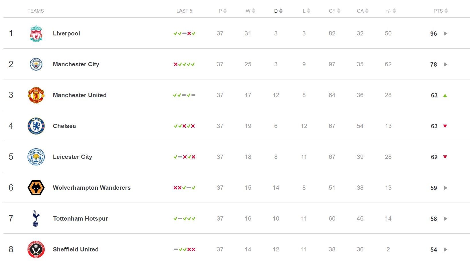Open the Wolverhampton Wanderers team name link
Screen dimensions: 470x264
[92, 188]
